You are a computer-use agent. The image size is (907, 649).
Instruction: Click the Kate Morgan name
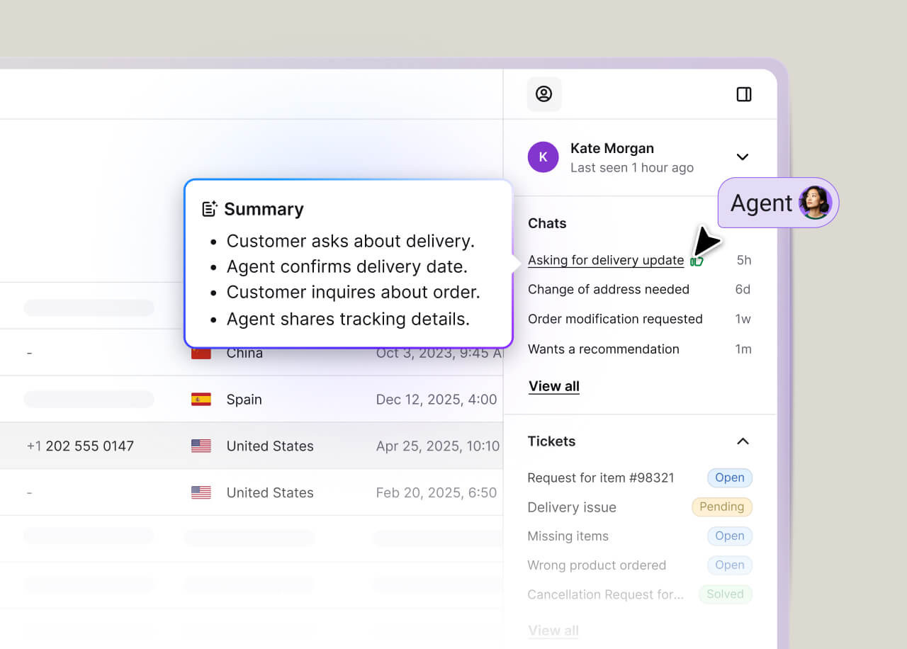pos(612,148)
